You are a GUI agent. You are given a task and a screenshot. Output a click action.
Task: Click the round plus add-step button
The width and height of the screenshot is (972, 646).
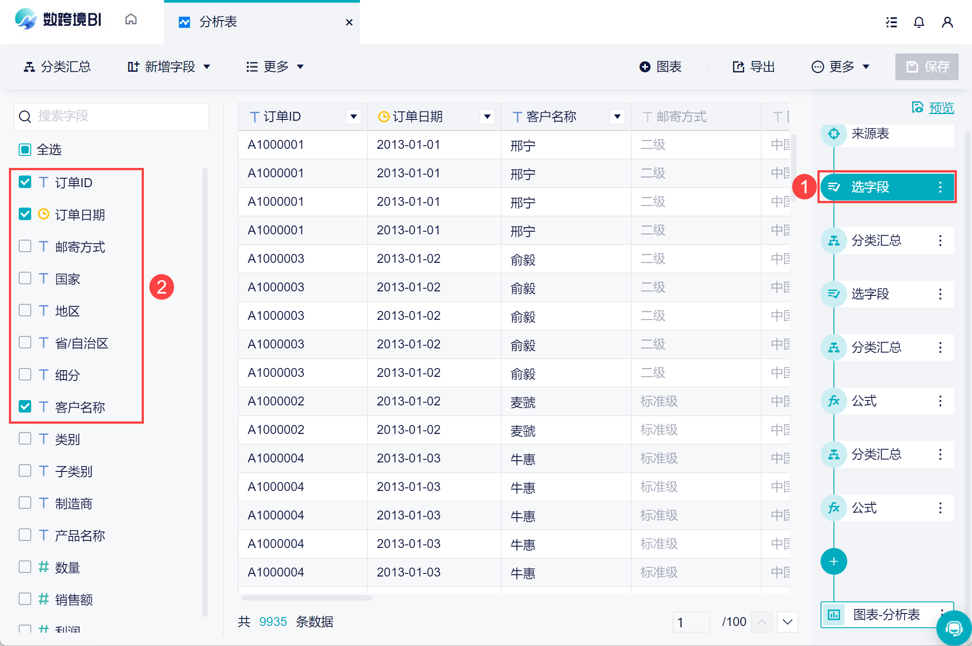pos(833,561)
